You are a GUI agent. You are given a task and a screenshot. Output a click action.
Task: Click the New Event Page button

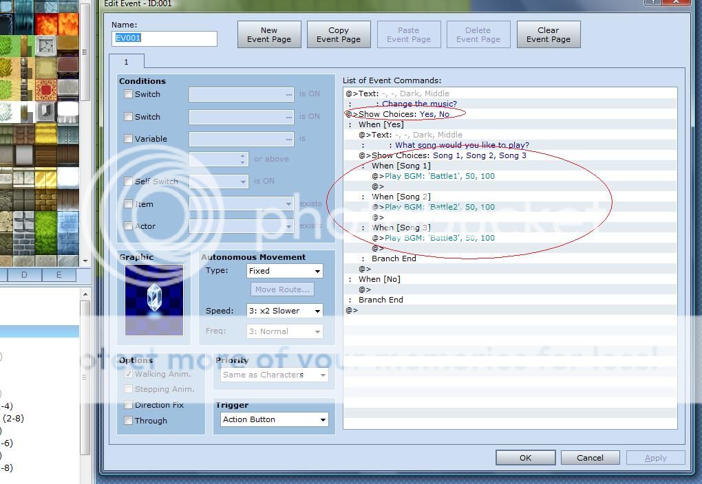(x=269, y=35)
